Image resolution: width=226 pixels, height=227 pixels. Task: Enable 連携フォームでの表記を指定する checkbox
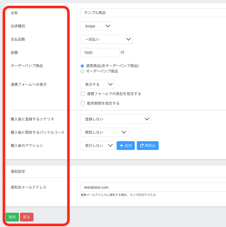[83, 94]
